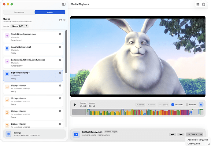Click the Internal Player badge
211x146 pixels.
pyautogui.click(x=111, y=132)
